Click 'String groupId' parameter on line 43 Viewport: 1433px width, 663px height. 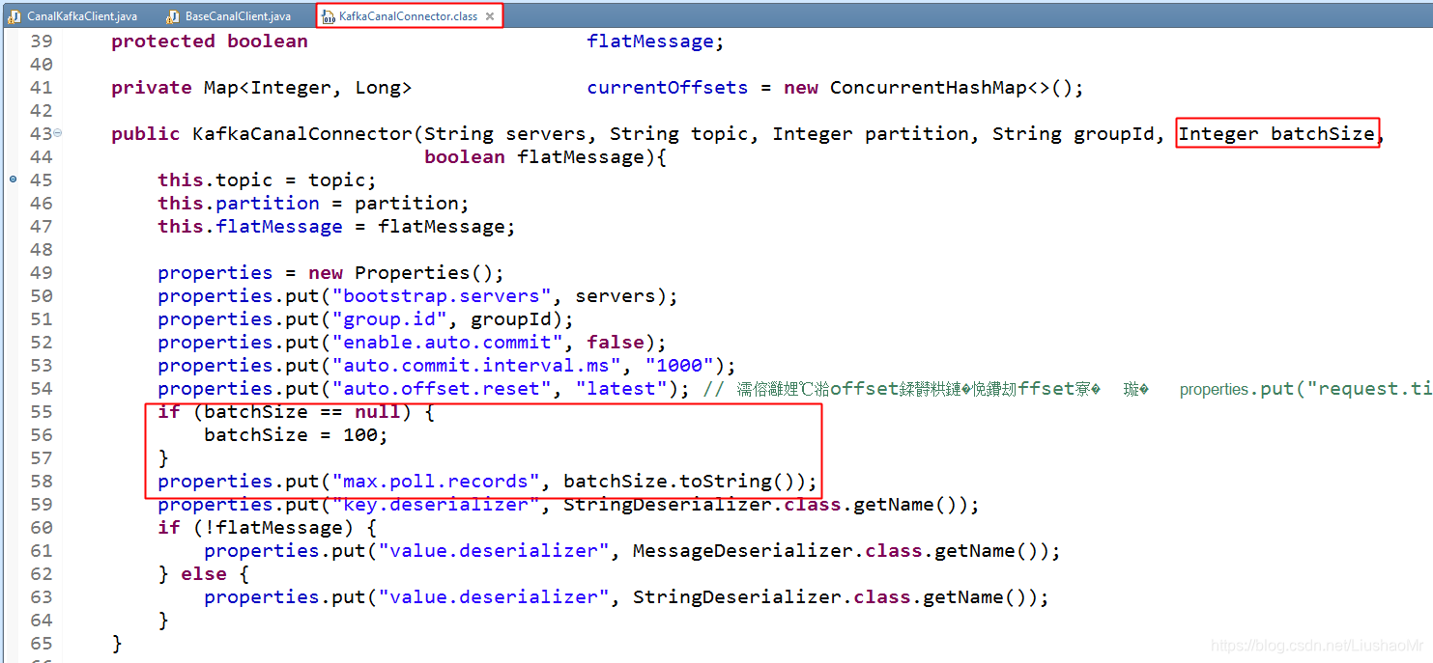pyautogui.click(x=1074, y=134)
